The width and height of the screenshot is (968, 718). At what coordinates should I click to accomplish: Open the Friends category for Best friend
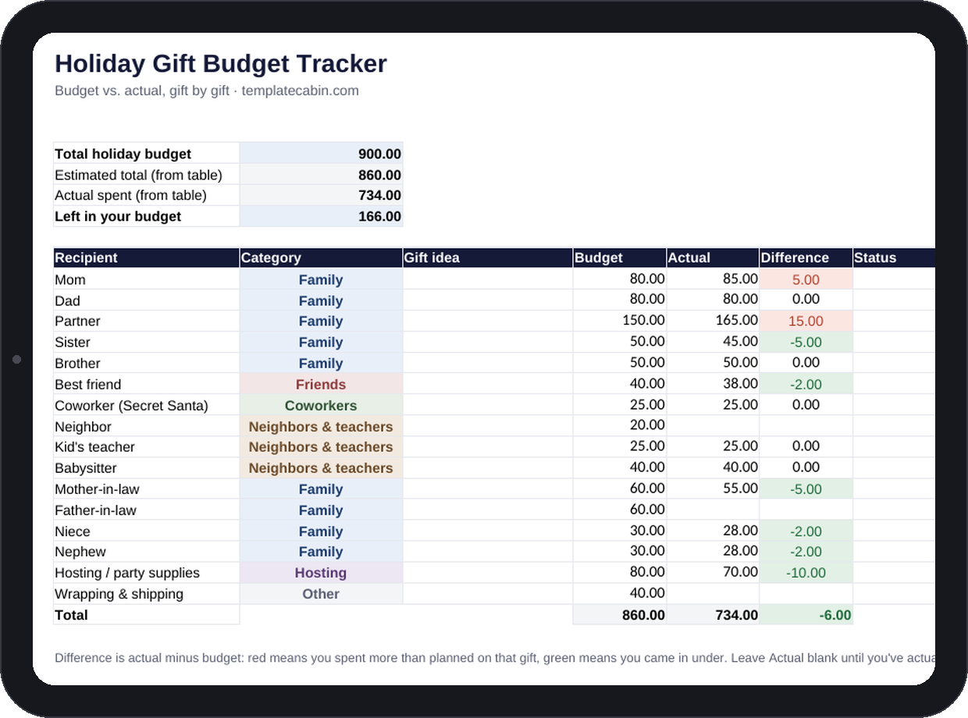tap(322, 384)
